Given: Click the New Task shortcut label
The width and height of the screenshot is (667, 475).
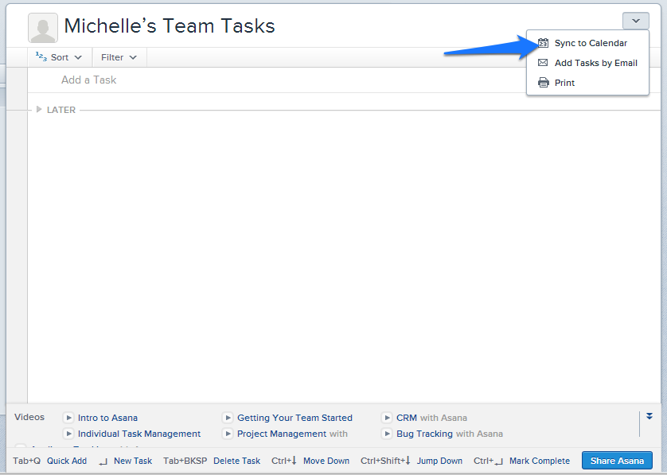Looking at the screenshot, I should [x=133, y=461].
